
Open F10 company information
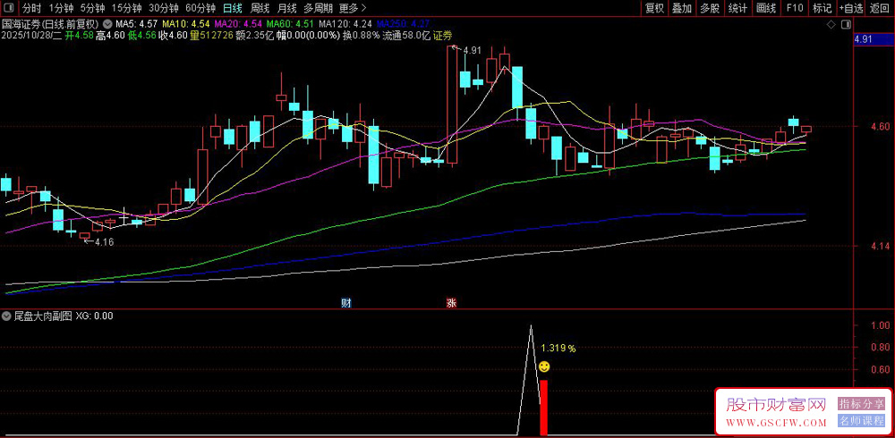pos(794,8)
